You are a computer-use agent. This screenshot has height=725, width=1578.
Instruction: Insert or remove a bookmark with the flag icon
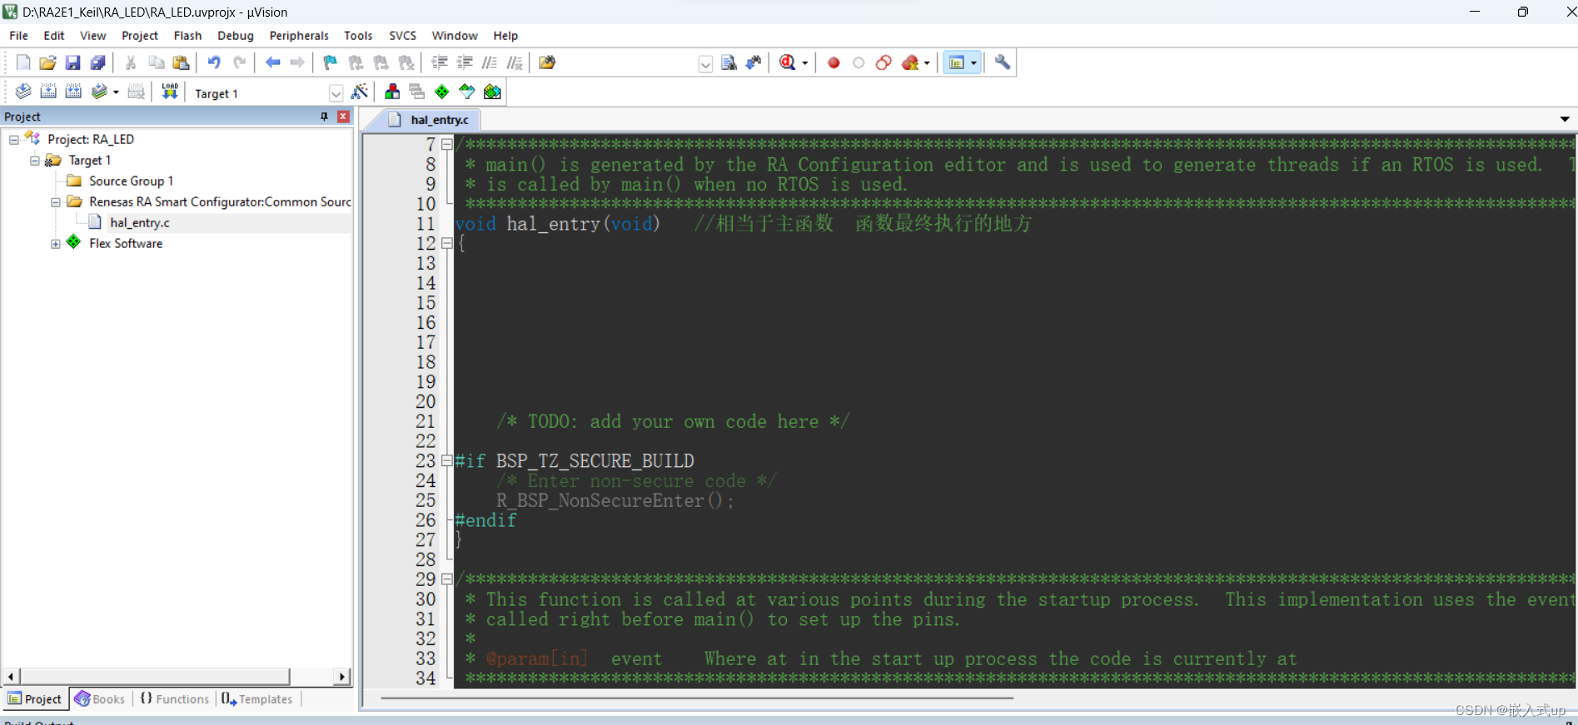click(331, 62)
